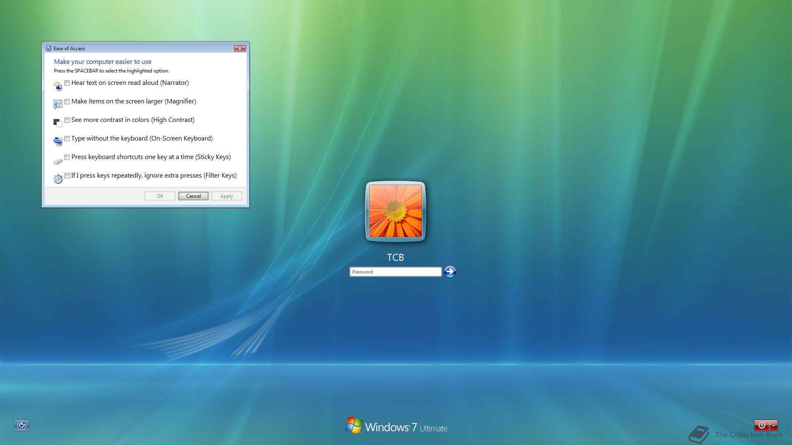The image size is (792, 445).
Task: Expand shutdown options arrow menu
Action: 774,425
